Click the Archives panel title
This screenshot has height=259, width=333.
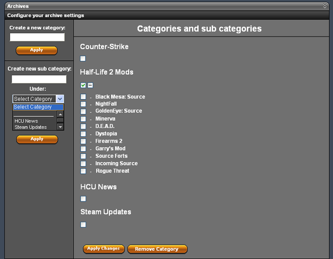[18, 6]
